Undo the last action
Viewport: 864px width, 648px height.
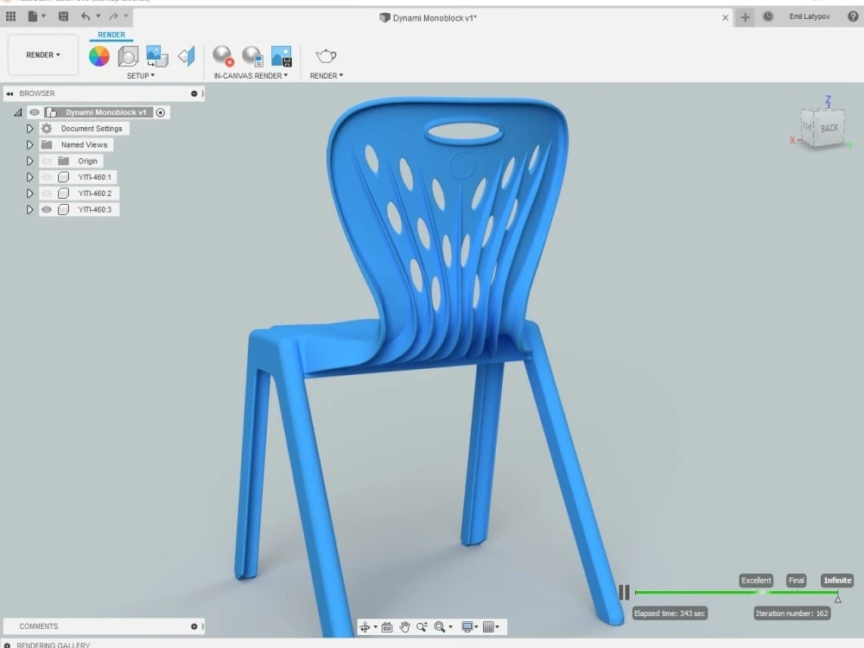[86, 16]
